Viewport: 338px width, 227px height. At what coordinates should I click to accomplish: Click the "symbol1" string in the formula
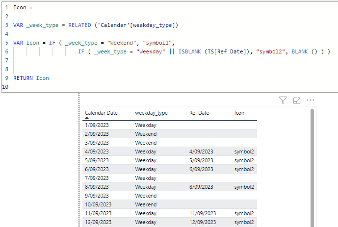pos(157,43)
